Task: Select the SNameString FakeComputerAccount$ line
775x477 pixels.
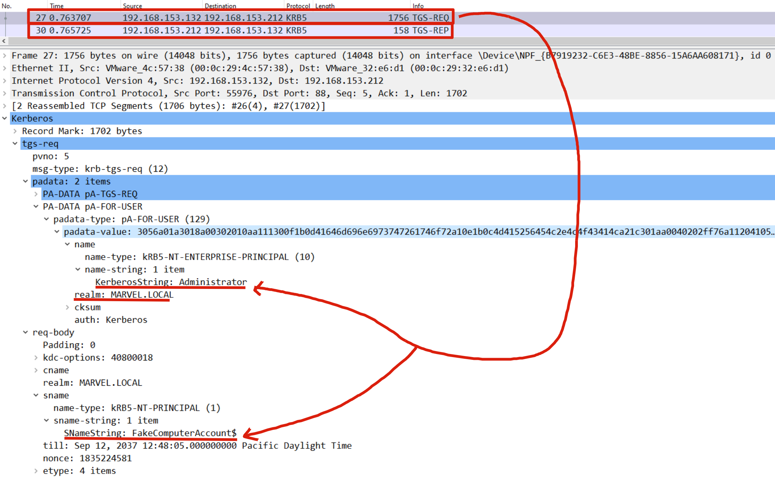Action: tap(150, 433)
